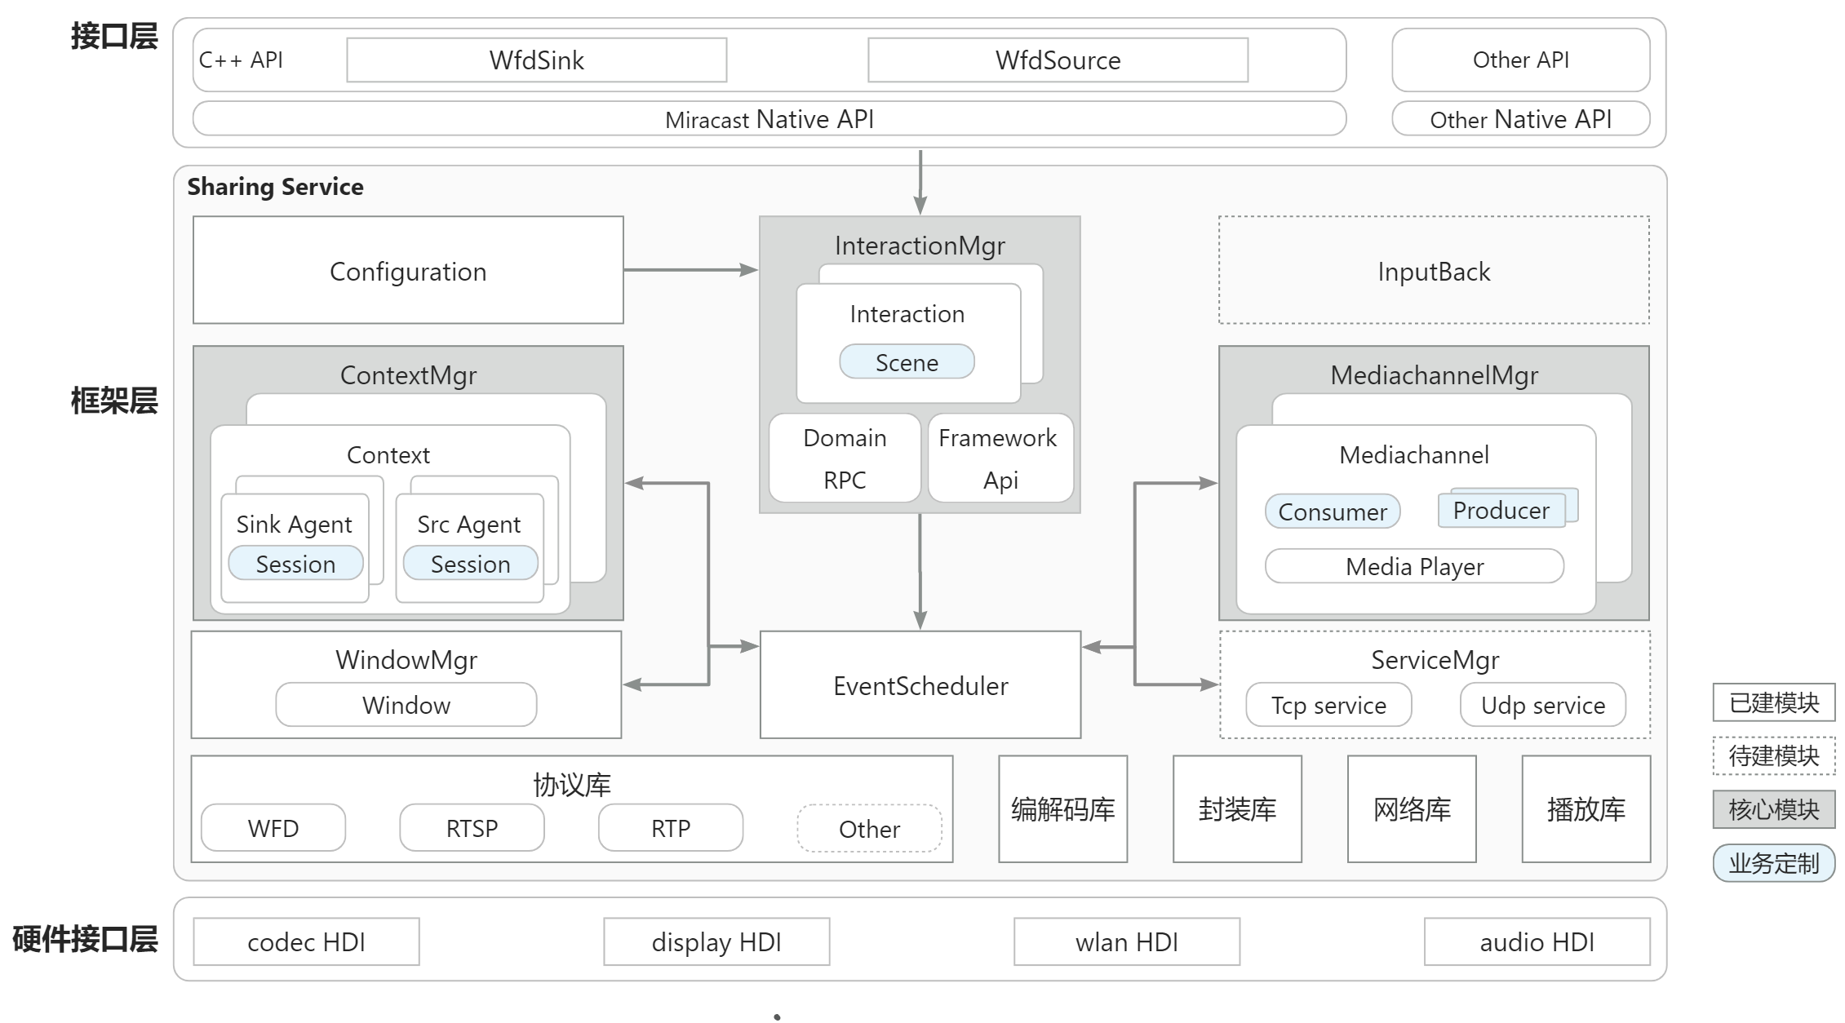Click the Scene pill in Interaction
This screenshot has height=1023, width=1845.
tap(907, 362)
